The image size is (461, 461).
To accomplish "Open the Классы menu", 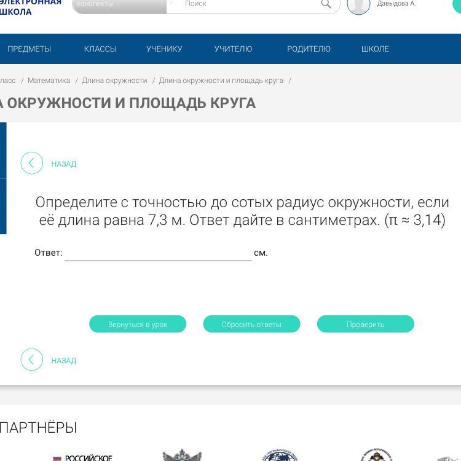I will click(100, 49).
